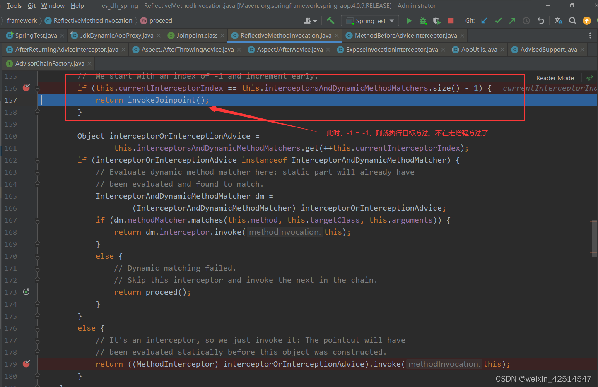Image resolution: width=598 pixels, height=387 pixels.
Task: Toggle the breakpoint on line 179
Action: [27, 364]
